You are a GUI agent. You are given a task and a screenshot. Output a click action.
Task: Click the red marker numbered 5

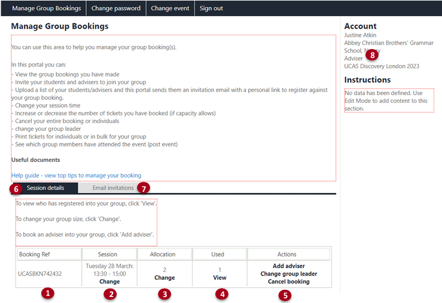pos(286,295)
